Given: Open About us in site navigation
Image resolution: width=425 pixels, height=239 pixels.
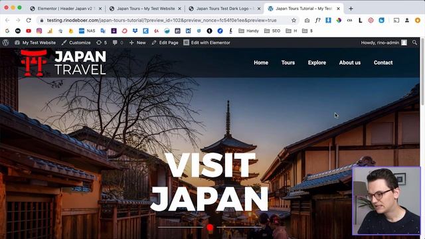Looking at the screenshot, I should point(350,62).
